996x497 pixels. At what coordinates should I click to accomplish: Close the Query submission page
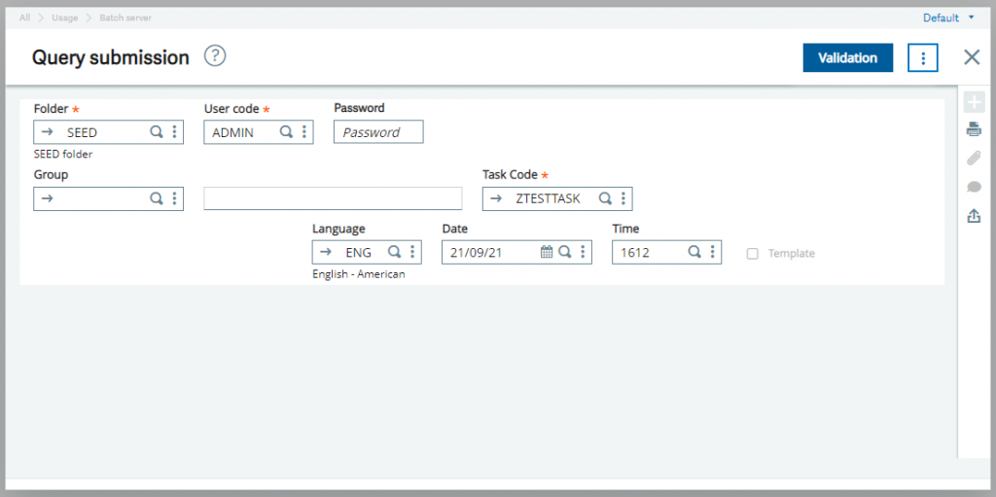[x=972, y=57]
